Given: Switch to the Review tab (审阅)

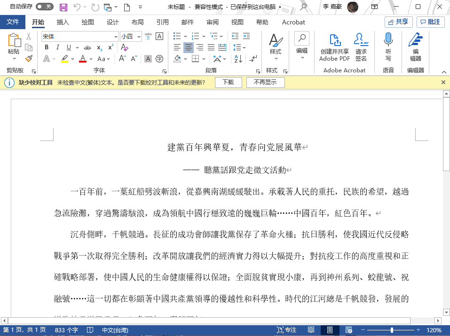Looking at the screenshot, I should click(213, 22).
